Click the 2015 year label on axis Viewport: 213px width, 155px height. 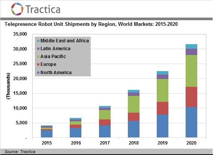pyautogui.click(x=47, y=143)
